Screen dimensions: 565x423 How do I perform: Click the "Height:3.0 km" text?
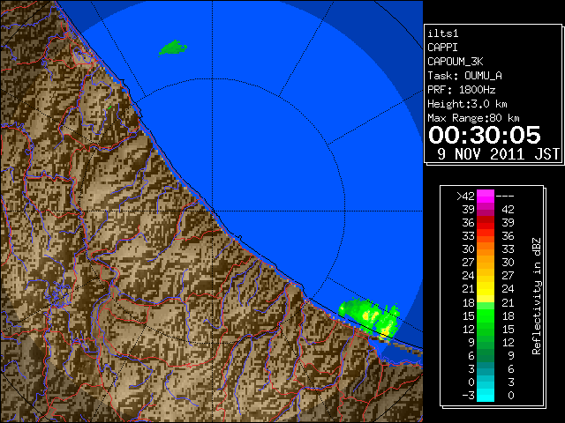click(467, 104)
